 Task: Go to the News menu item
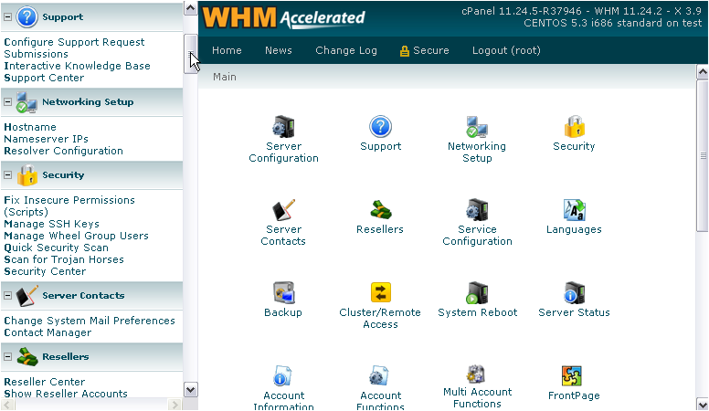click(279, 51)
